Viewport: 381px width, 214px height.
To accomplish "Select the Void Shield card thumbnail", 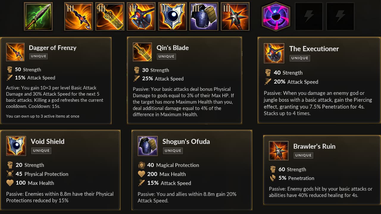I will 16,146.
